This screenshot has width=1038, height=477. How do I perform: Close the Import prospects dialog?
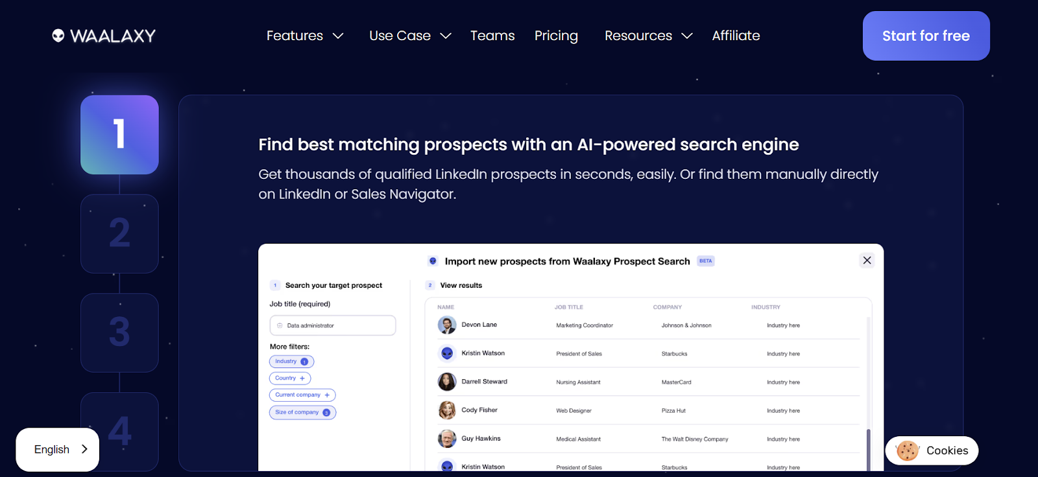[867, 261]
